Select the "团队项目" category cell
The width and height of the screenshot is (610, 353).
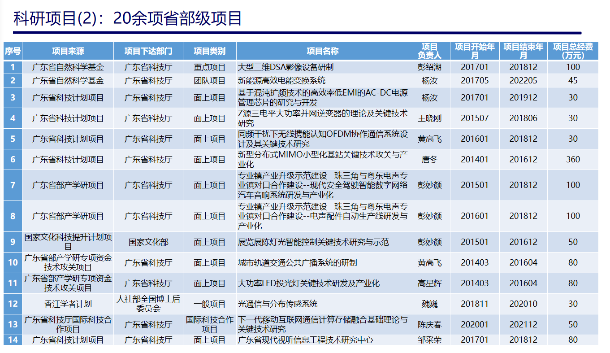209,81
